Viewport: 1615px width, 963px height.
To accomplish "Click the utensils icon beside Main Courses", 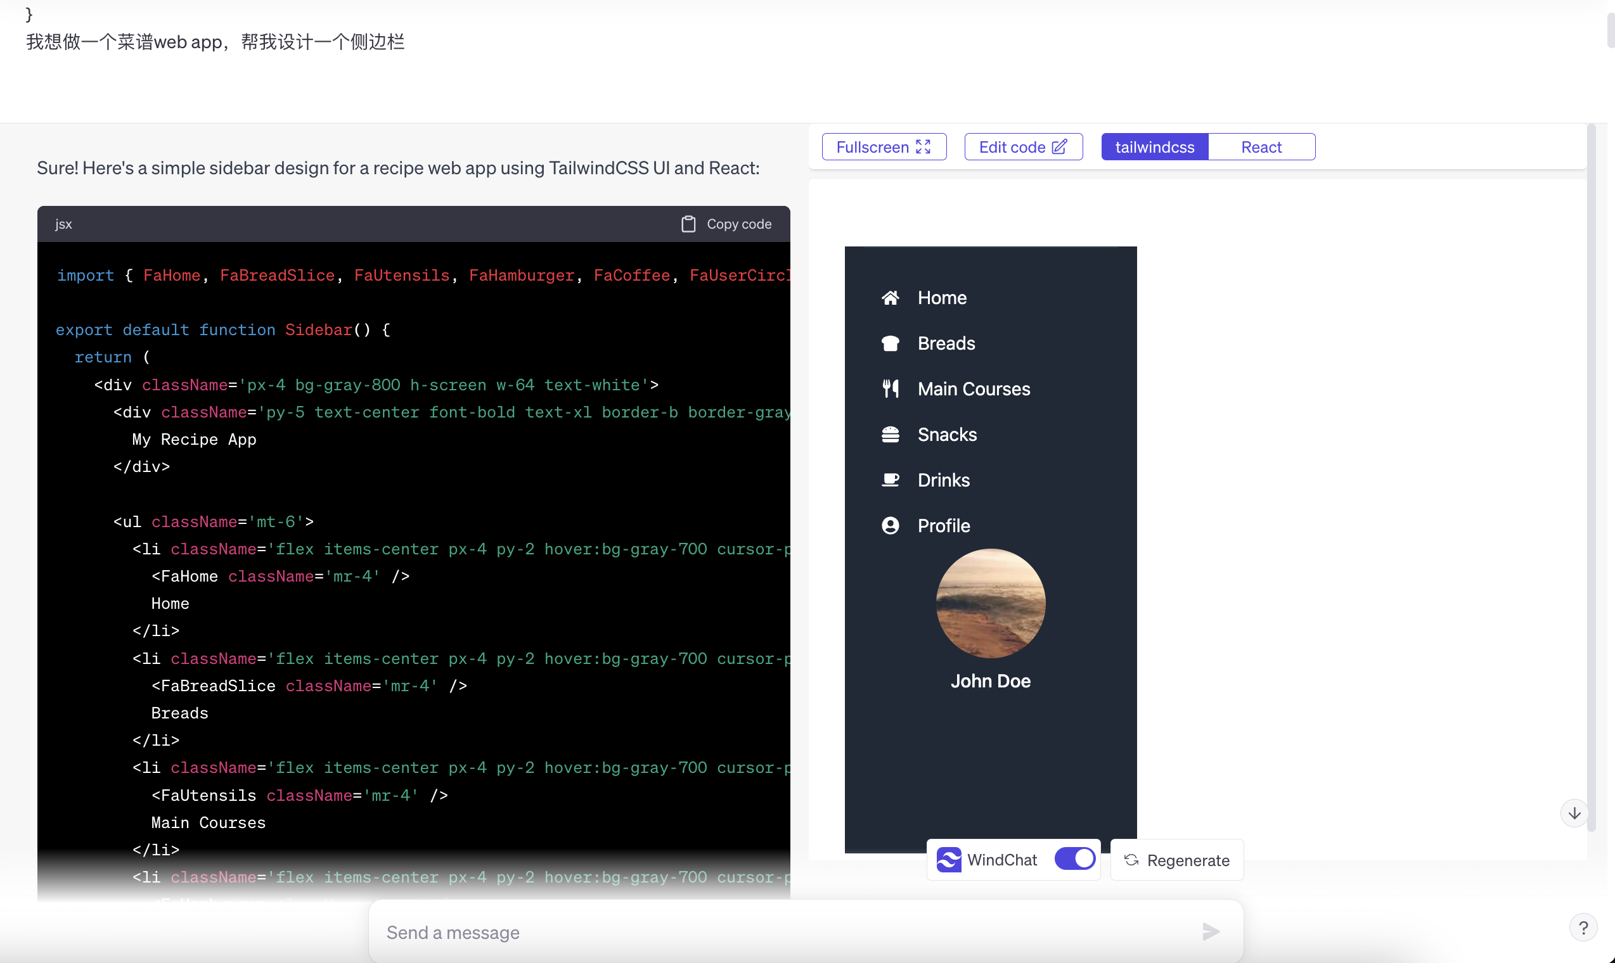I will click(x=890, y=389).
